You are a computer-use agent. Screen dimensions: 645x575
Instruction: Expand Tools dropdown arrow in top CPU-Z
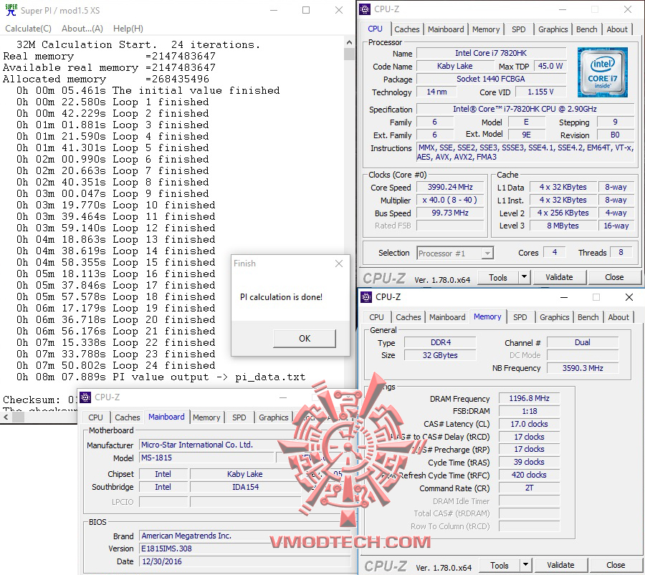(524, 277)
